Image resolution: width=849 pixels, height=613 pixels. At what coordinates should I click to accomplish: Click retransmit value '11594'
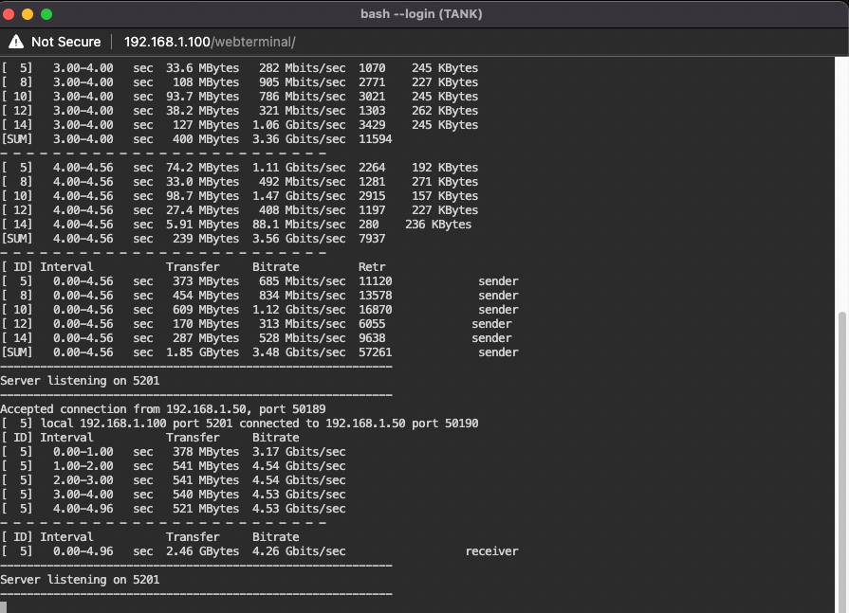376,139
